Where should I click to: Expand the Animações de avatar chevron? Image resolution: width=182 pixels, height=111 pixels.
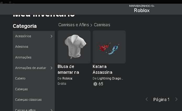coord(51,68)
